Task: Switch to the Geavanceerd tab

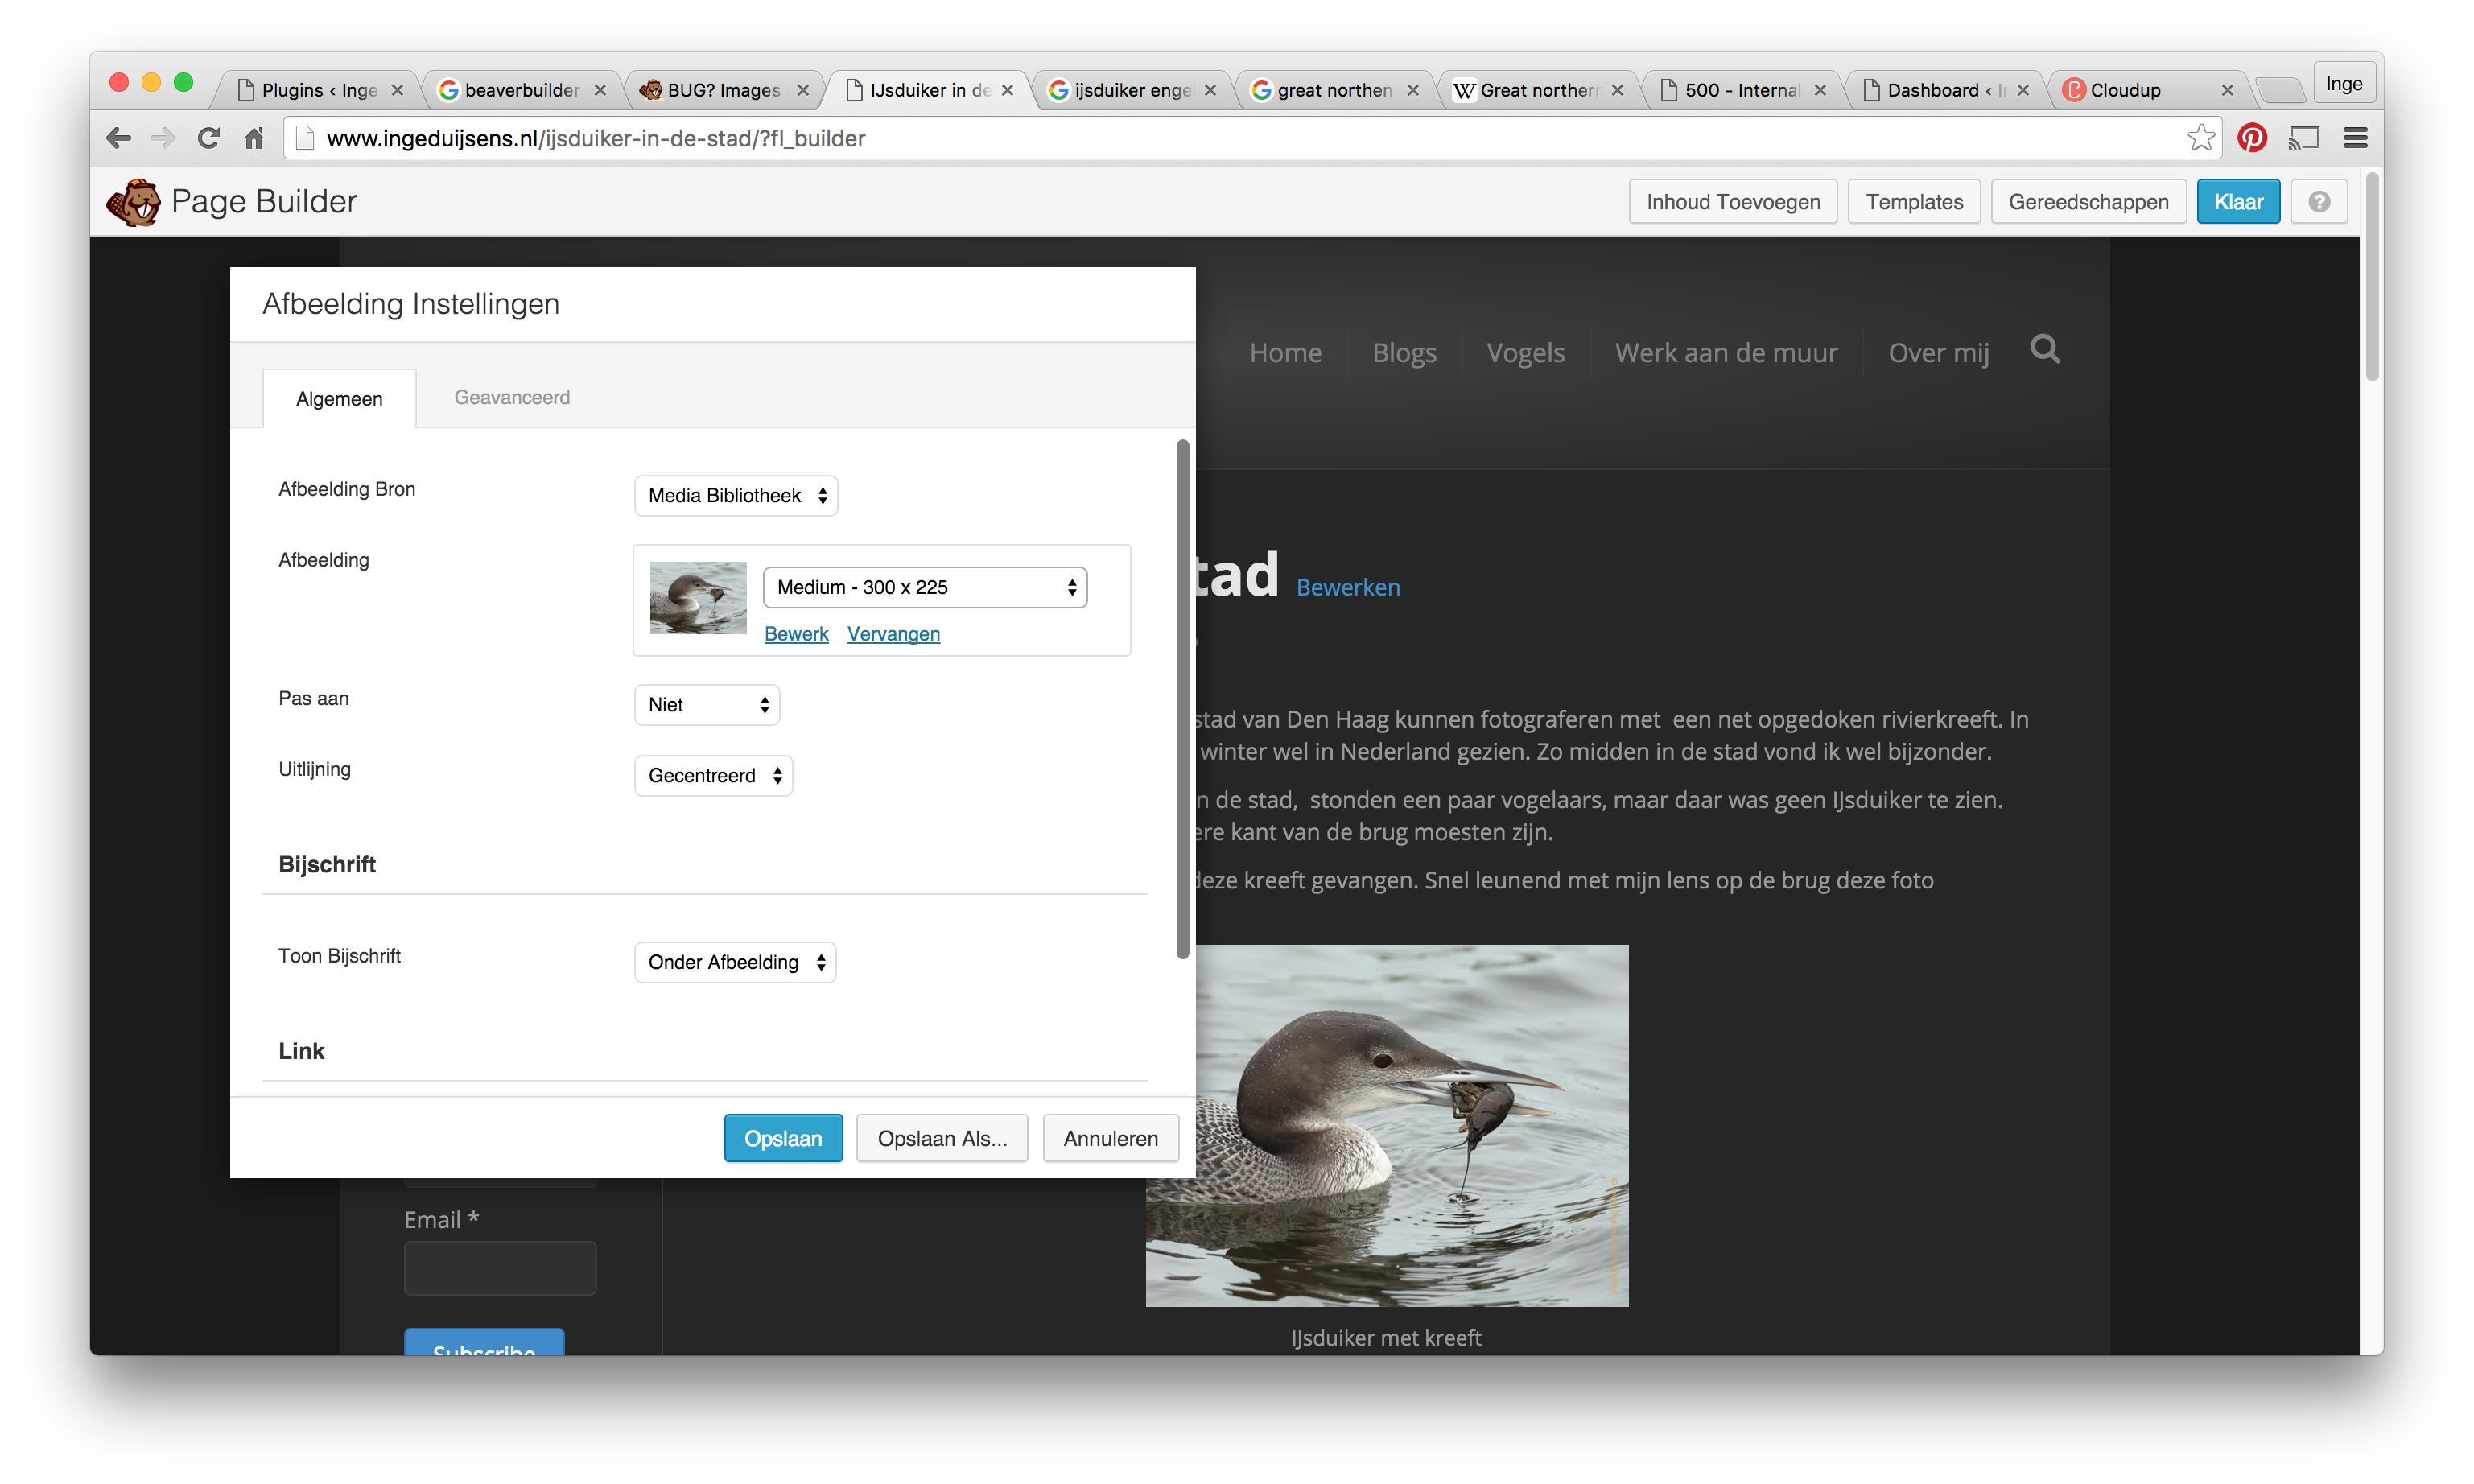Action: (x=512, y=397)
